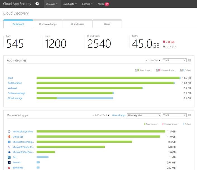197x170 pixels.
Task: Click the Cloud storage traffic bar
Action: pyautogui.click(x=75, y=98)
